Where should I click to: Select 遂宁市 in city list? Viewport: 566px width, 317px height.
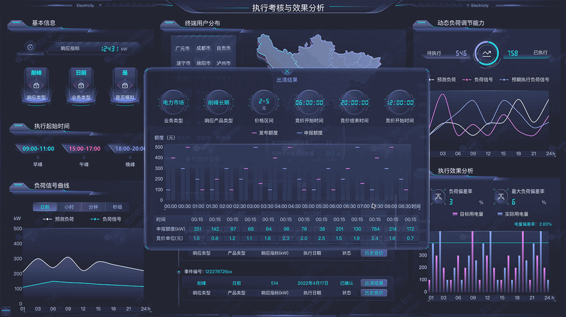(183, 63)
